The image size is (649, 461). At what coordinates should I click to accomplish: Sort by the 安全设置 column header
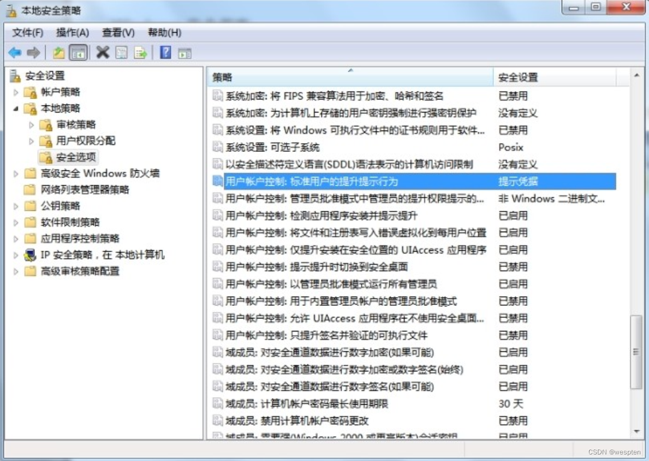[555, 77]
